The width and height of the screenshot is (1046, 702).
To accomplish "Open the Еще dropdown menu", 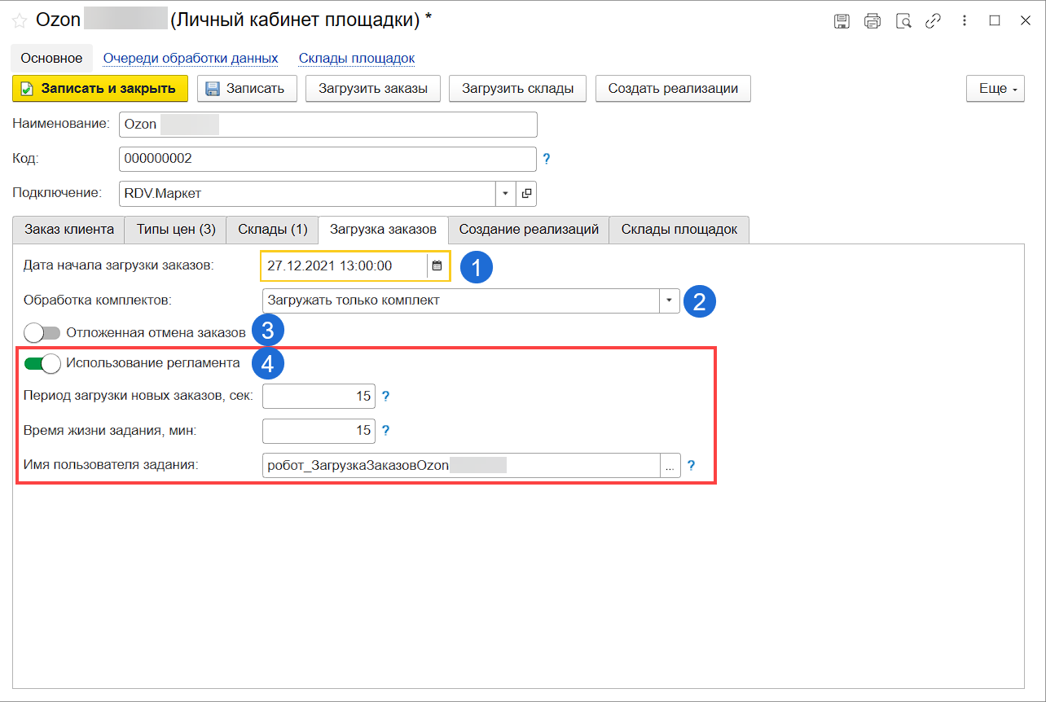I will click(995, 89).
